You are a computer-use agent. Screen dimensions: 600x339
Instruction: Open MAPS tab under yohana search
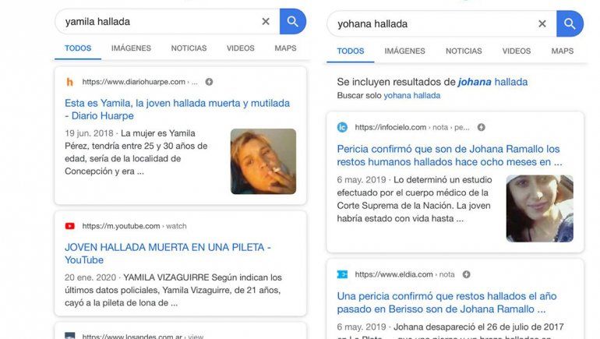point(562,51)
